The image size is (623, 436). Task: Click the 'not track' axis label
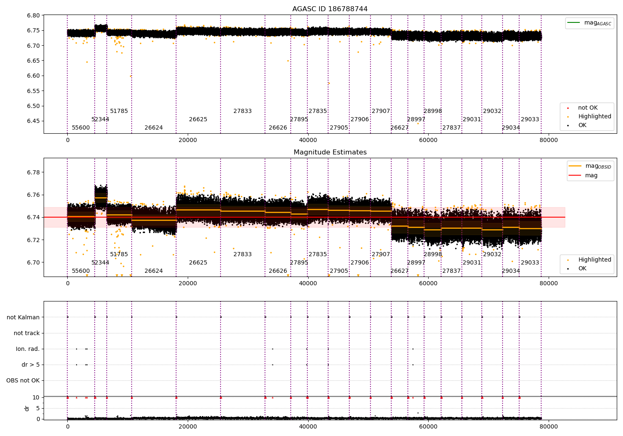tap(27, 333)
